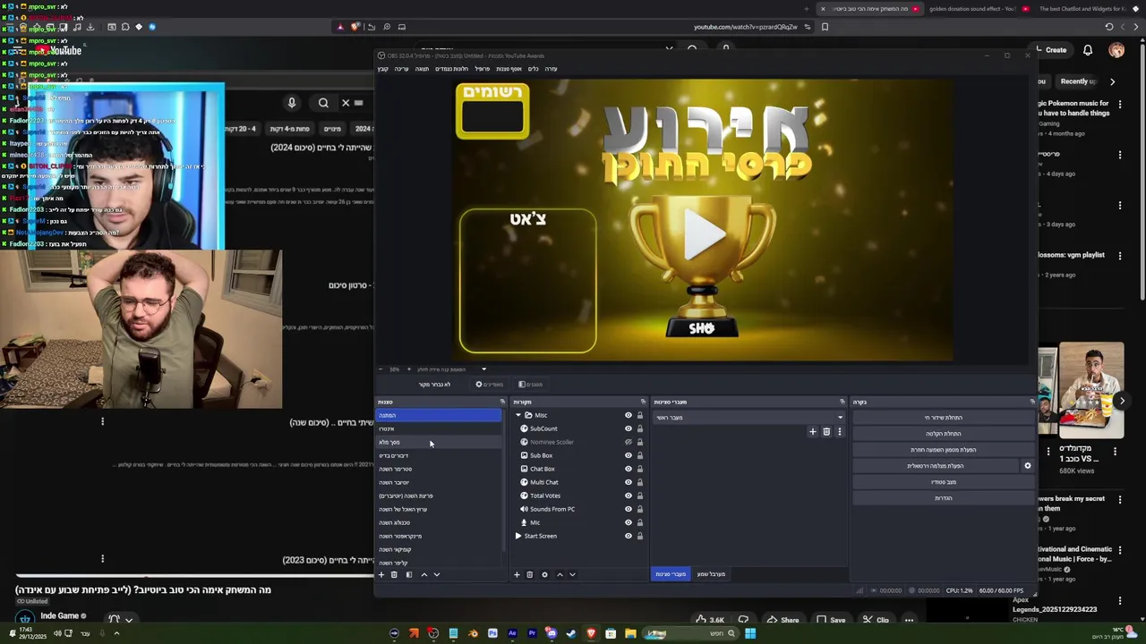Click Start Streaming button (התחלת שידור חי)
Screen dimensions: 1146x644
[944, 418]
